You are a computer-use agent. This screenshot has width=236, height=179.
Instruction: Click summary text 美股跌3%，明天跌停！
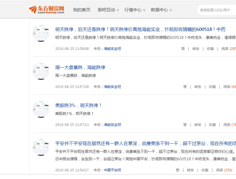(74, 113)
